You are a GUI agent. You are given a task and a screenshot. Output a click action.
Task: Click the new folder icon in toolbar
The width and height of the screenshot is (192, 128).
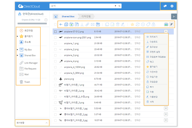(71, 24)
